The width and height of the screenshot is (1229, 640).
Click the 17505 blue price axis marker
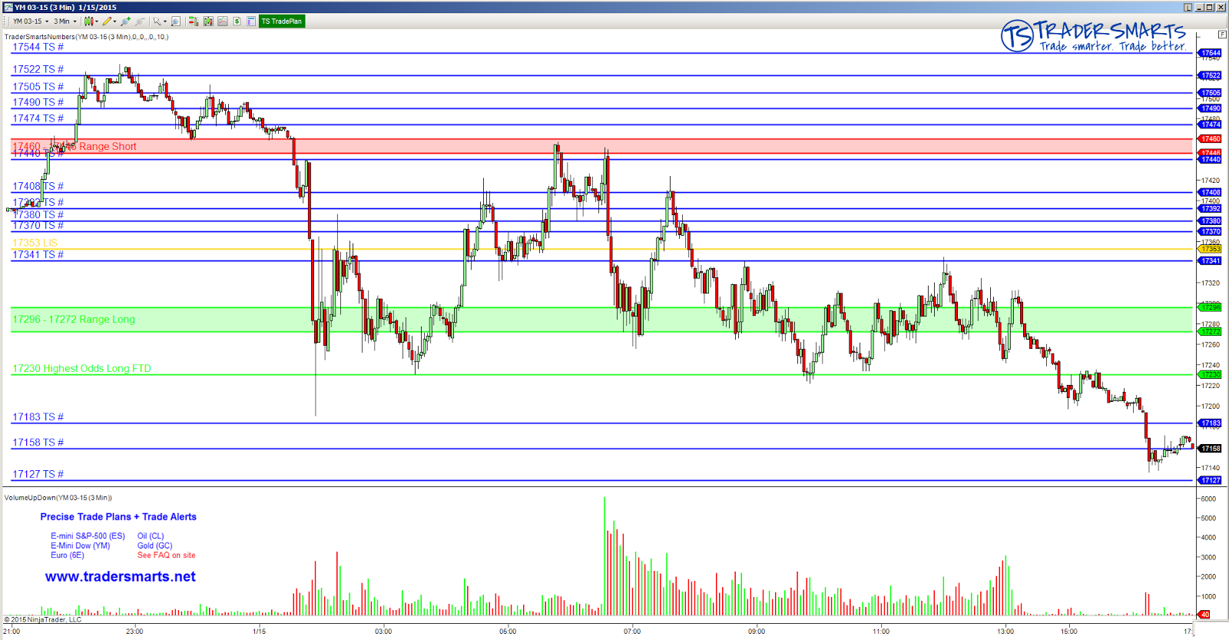[1211, 93]
